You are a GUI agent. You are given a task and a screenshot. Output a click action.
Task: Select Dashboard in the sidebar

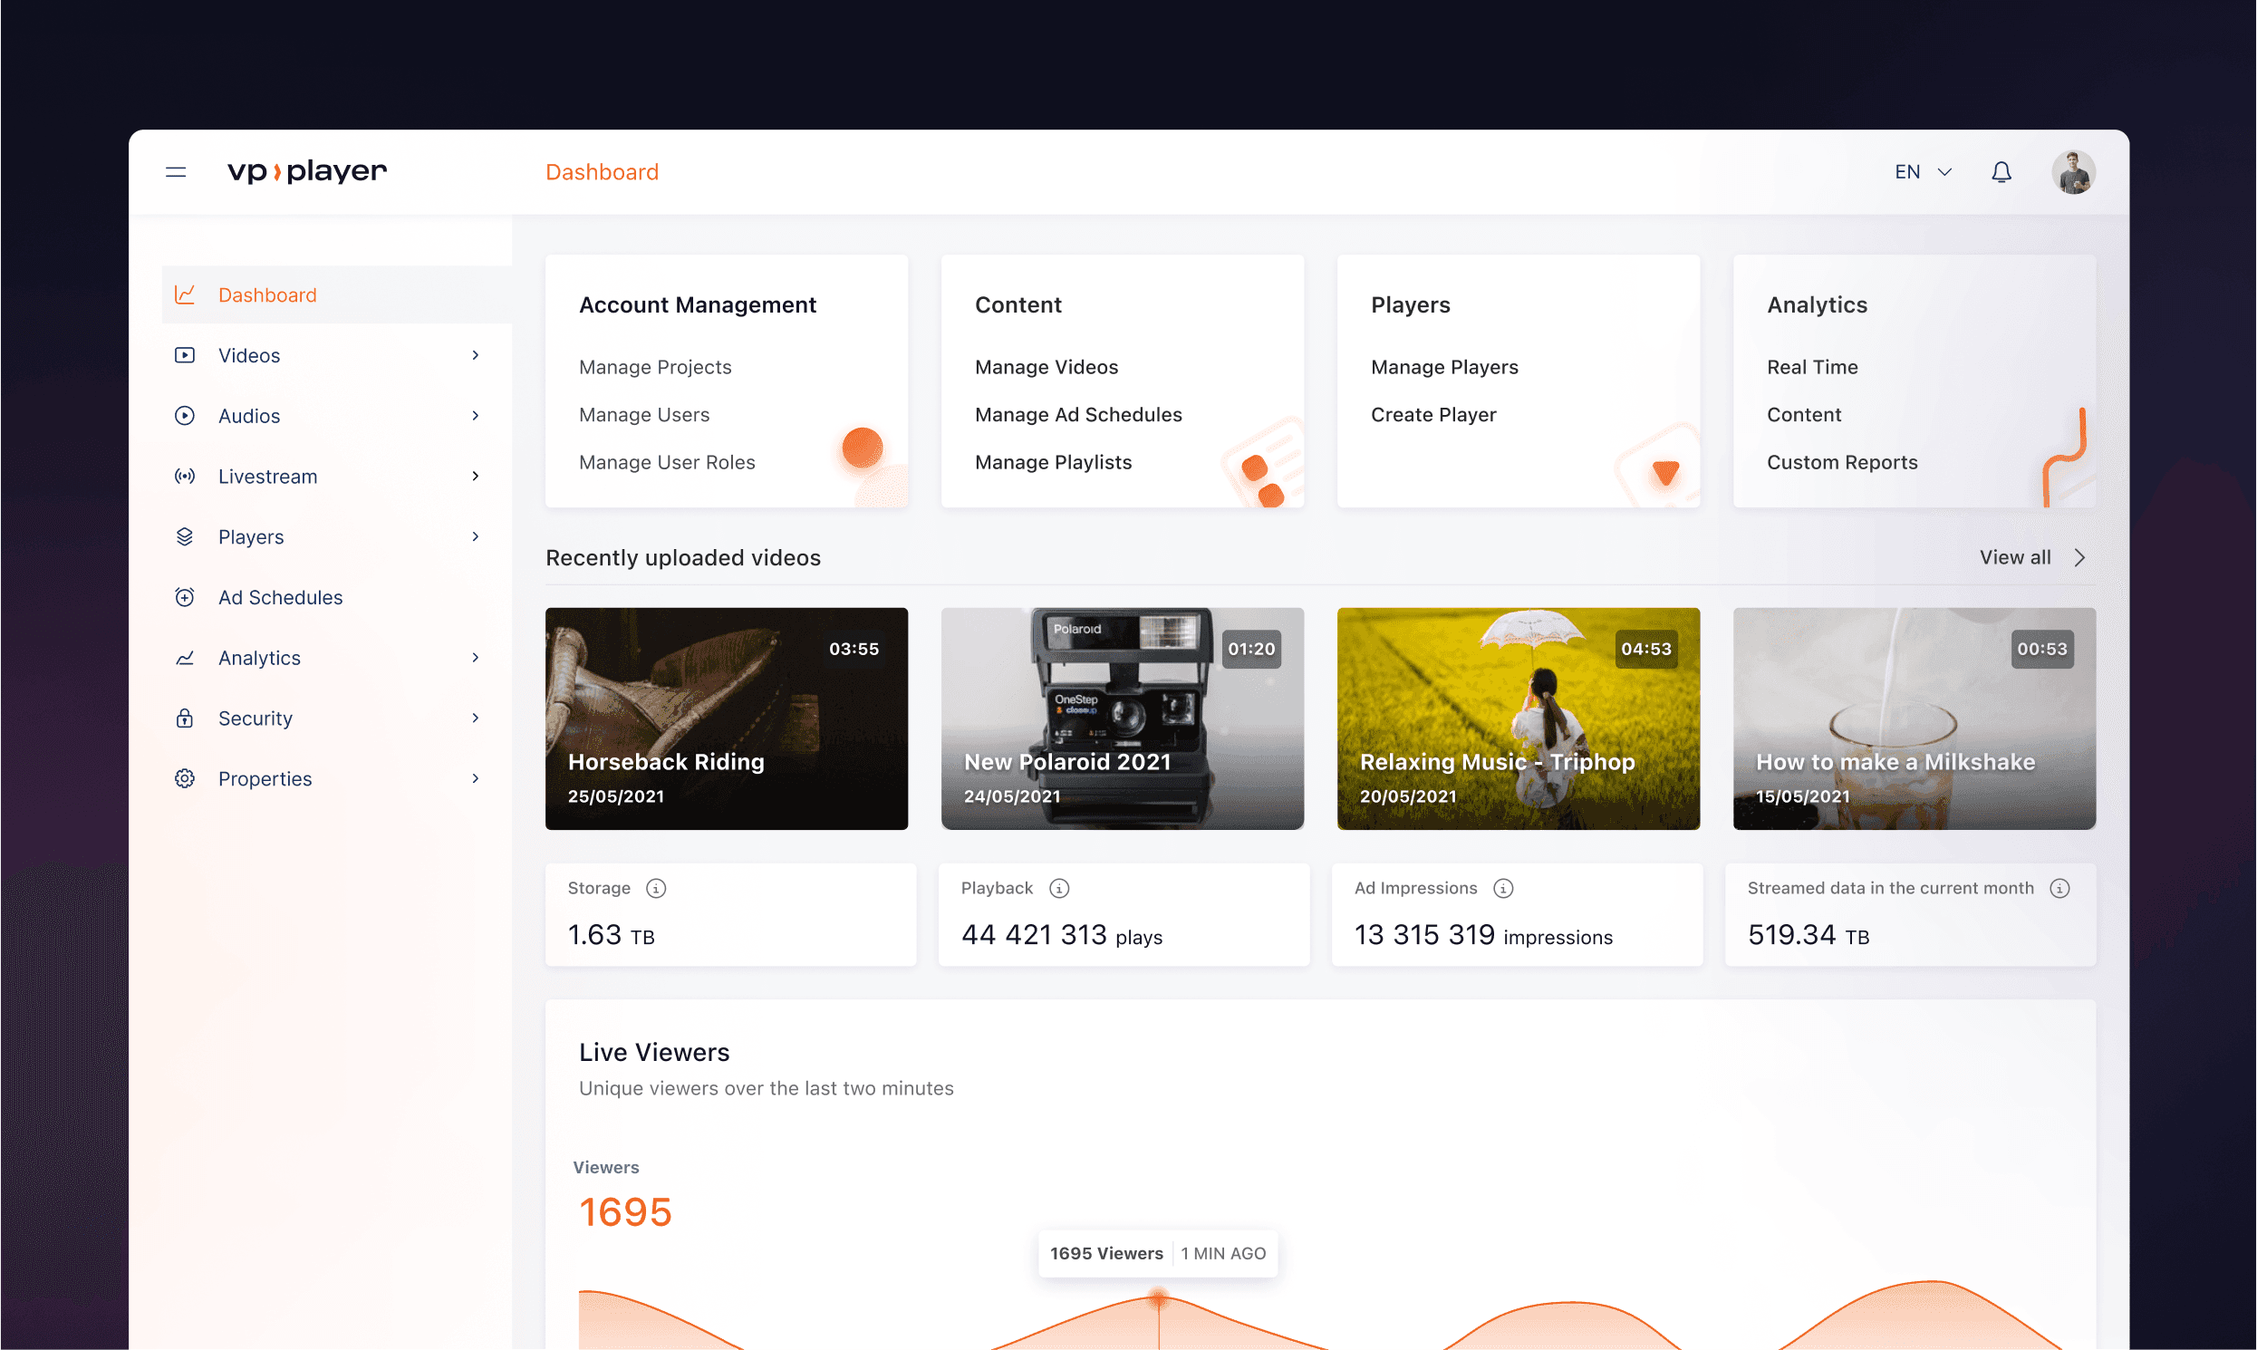pos(267,294)
